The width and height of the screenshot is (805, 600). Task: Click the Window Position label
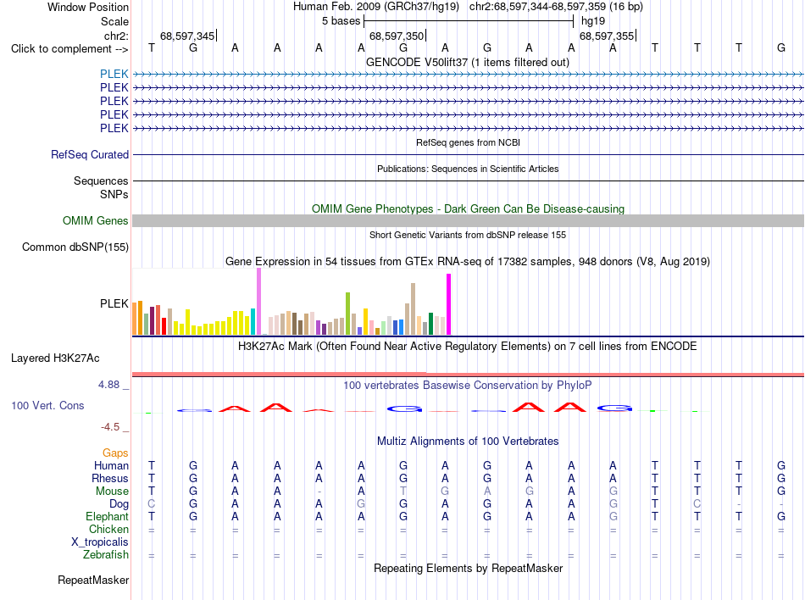pos(88,7)
